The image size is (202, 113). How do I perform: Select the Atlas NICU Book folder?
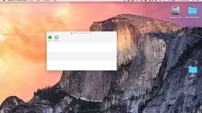click(x=192, y=11)
